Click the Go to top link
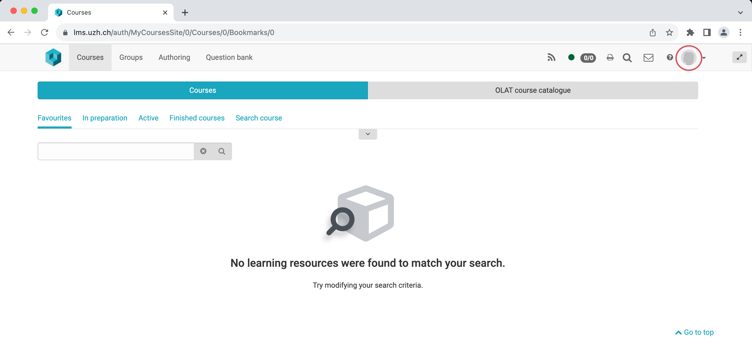This screenshot has width=752, height=358. pyautogui.click(x=695, y=332)
